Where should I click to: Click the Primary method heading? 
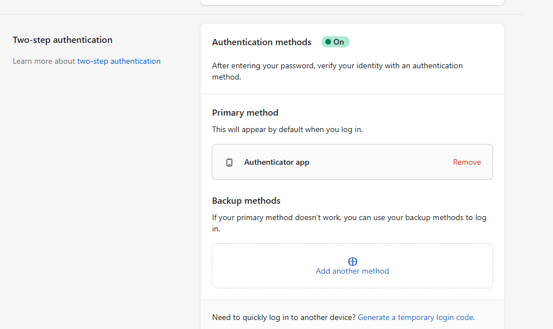245,112
